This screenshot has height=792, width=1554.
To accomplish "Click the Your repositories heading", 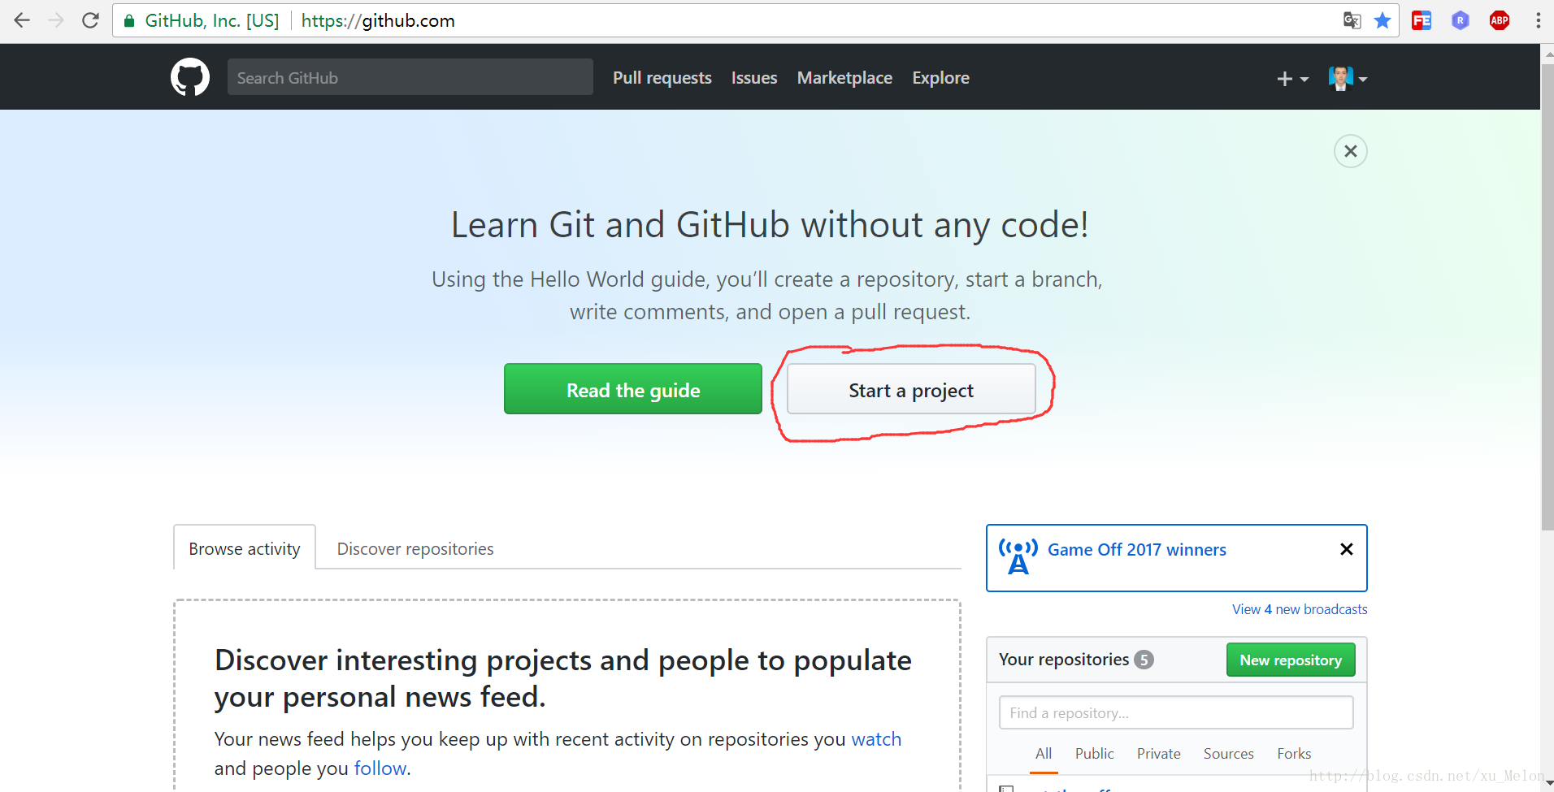I will point(1064,660).
